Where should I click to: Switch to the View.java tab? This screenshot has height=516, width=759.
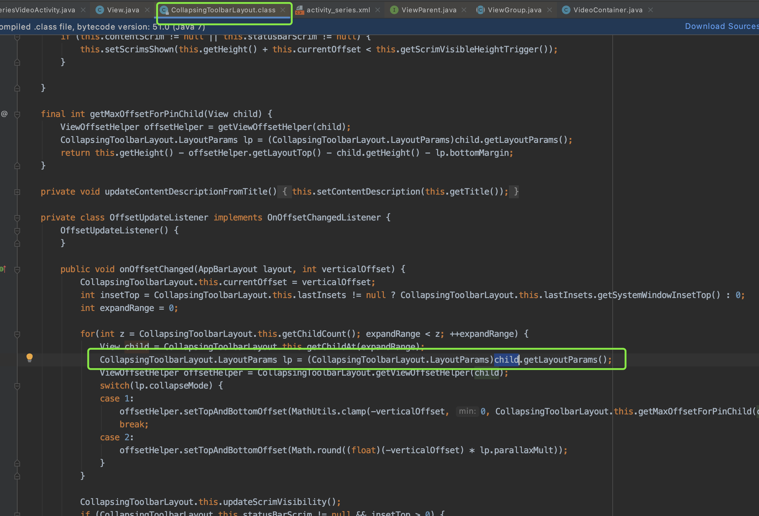coord(123,10)
